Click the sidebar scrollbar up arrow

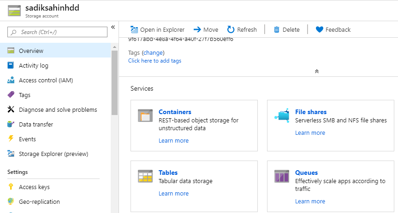[114, 47]
